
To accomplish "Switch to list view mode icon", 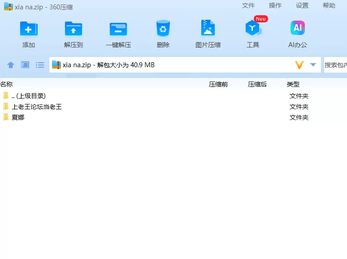I will point(40,65).
